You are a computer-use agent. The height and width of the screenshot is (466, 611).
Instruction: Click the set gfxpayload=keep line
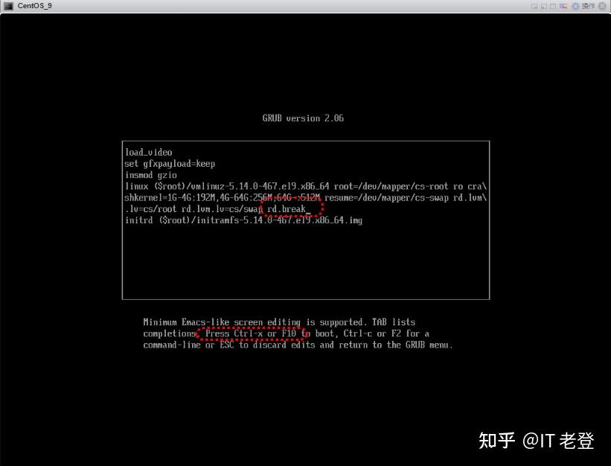pyautogui.click(x=170, y=164)
